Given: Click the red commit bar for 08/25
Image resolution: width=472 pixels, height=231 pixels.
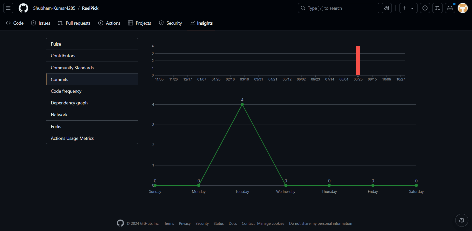Looking at the screenshot, I should (358, 61).
